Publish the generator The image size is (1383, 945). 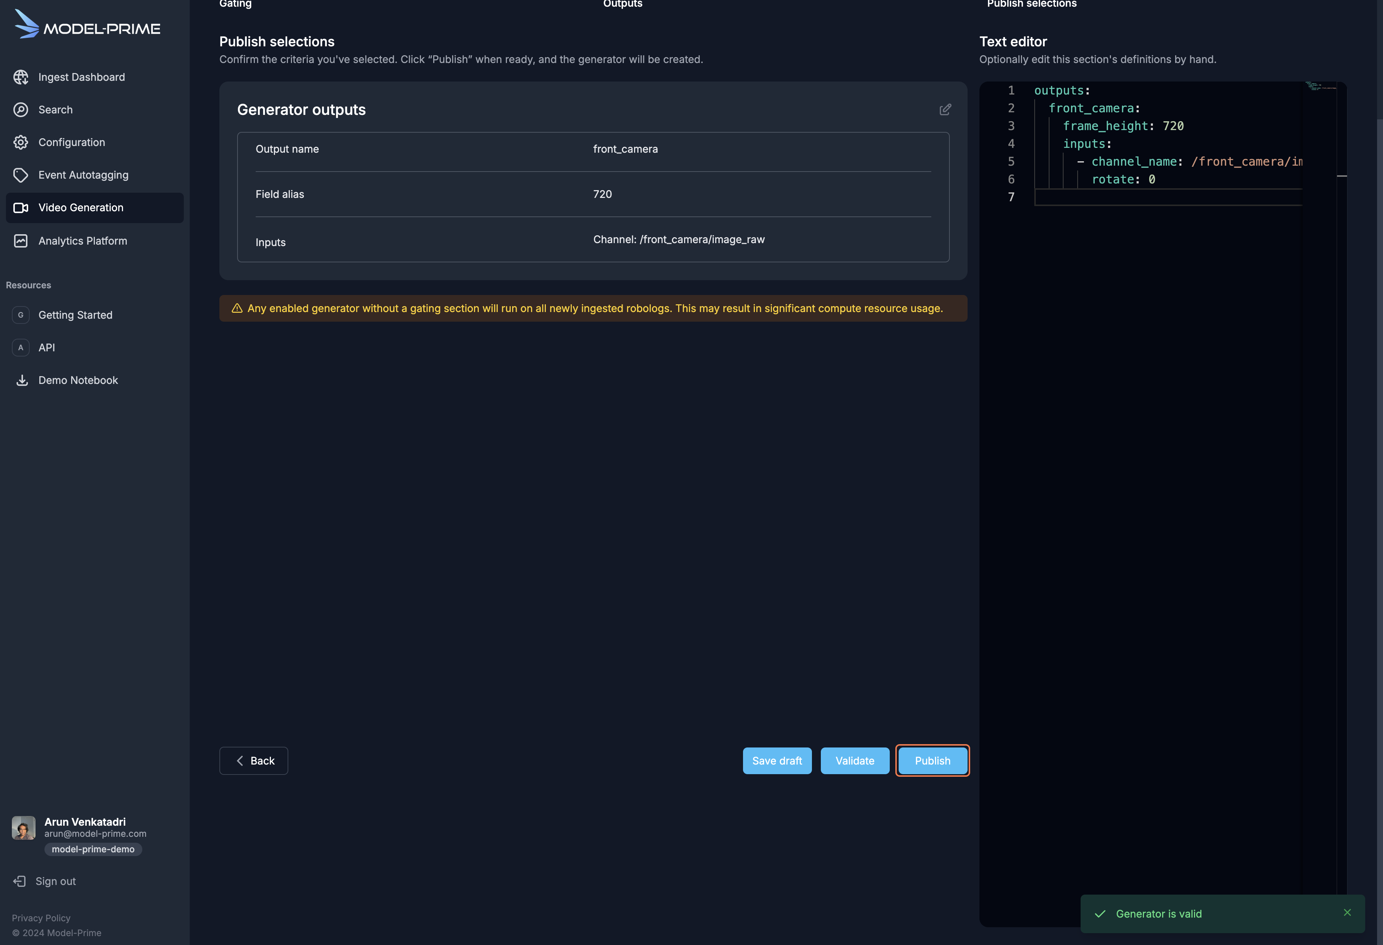(x=932, y=760)
